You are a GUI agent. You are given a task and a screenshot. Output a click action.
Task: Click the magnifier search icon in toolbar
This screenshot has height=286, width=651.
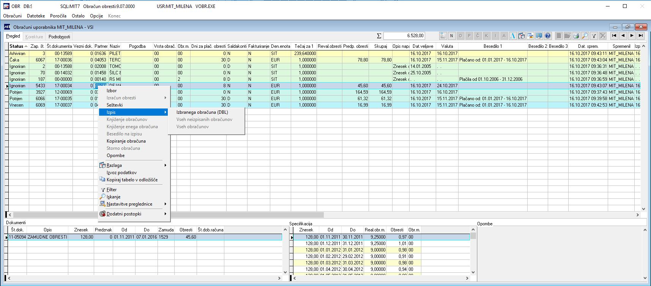click(585, 36)
